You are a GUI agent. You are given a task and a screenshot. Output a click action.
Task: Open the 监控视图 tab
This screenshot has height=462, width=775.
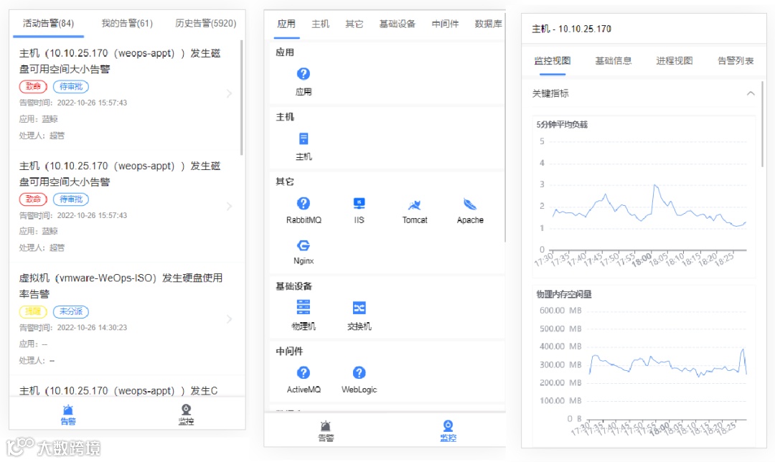pos(552,61)
